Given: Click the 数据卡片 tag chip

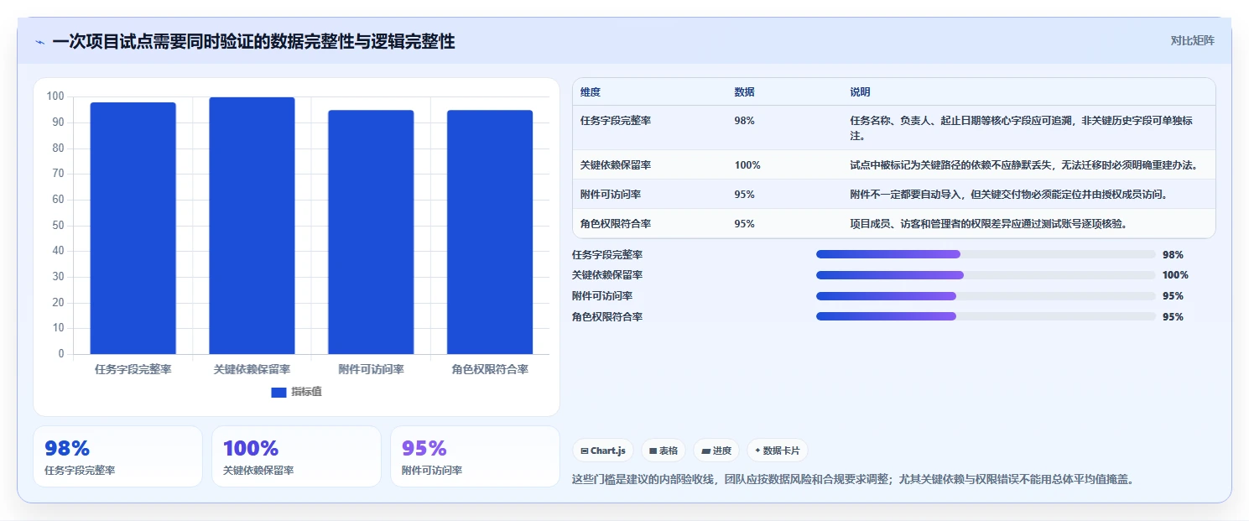Looking at the screenshot, I should point(778,451).
